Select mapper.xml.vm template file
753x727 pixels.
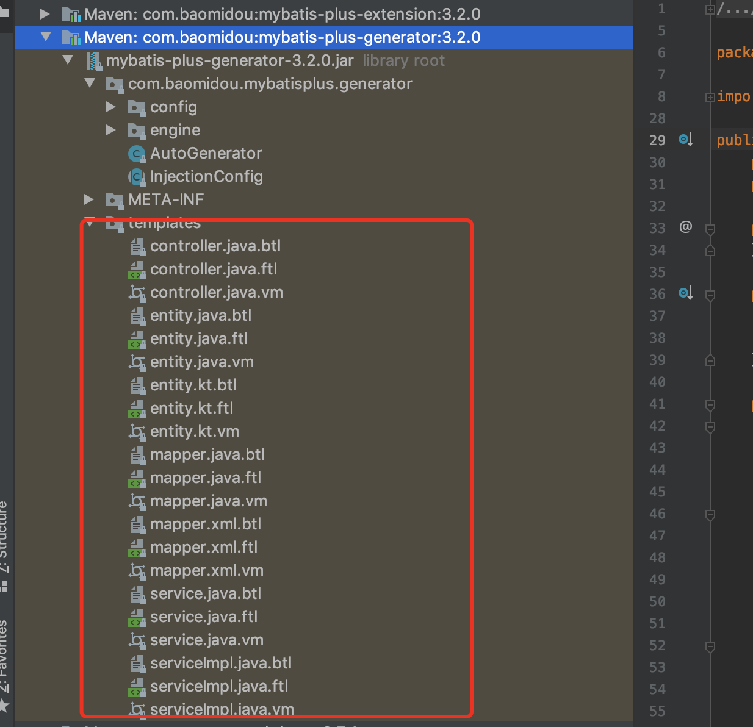pos(207,570)
